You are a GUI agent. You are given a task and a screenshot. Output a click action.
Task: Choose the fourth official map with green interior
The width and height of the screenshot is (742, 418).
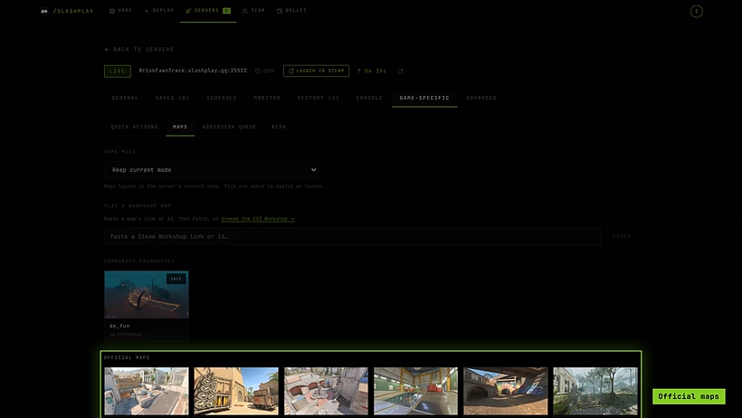coord(416,391)
